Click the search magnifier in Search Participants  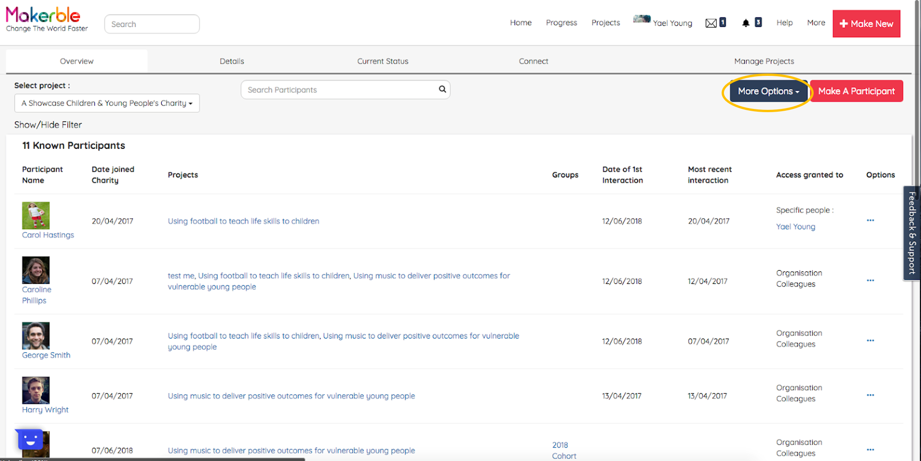click(442, 89)
